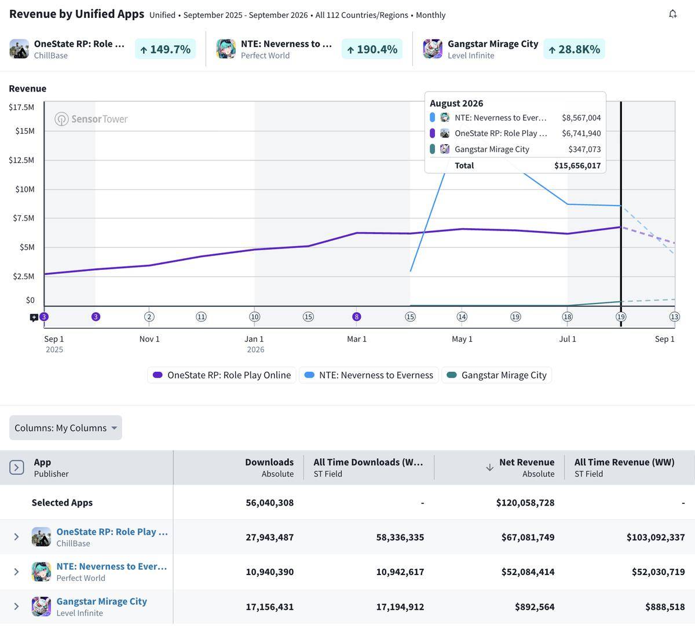Click NTE all time downloads 10,942,617
Image resolution: width=695 pixels, height=633 pixels.
[400, 572]
